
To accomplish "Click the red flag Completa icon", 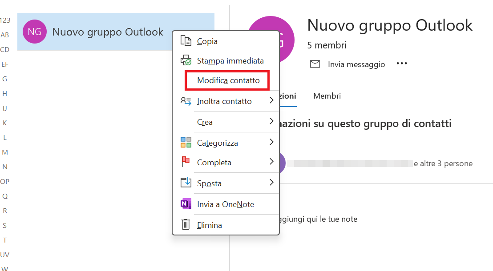I will (x=186, y=162).
